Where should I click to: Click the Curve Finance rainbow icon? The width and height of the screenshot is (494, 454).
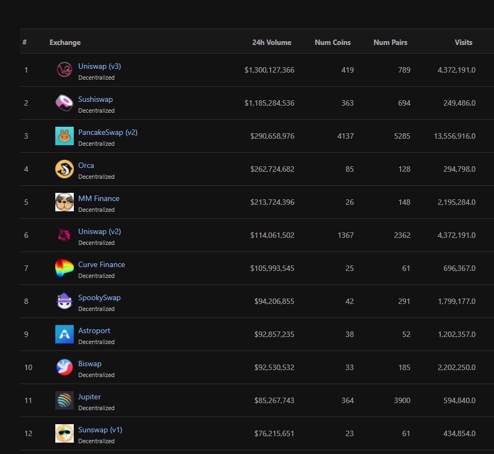65,268
